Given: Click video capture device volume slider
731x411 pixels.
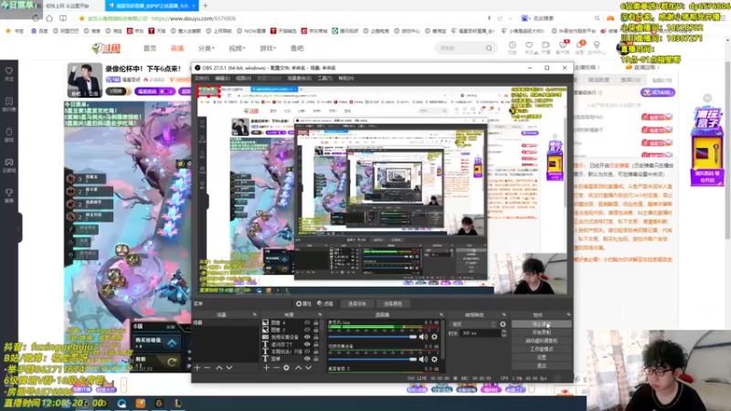Looking at the screenshot, I should pos(373,359).
